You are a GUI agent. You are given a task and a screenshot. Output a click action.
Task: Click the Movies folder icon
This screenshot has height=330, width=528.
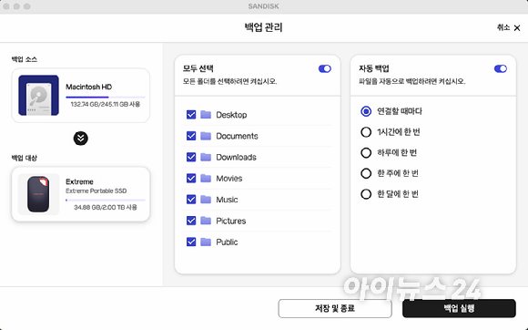pos(206,179)
